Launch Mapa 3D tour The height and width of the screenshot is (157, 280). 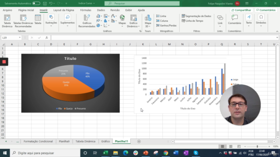click(148, 21)
